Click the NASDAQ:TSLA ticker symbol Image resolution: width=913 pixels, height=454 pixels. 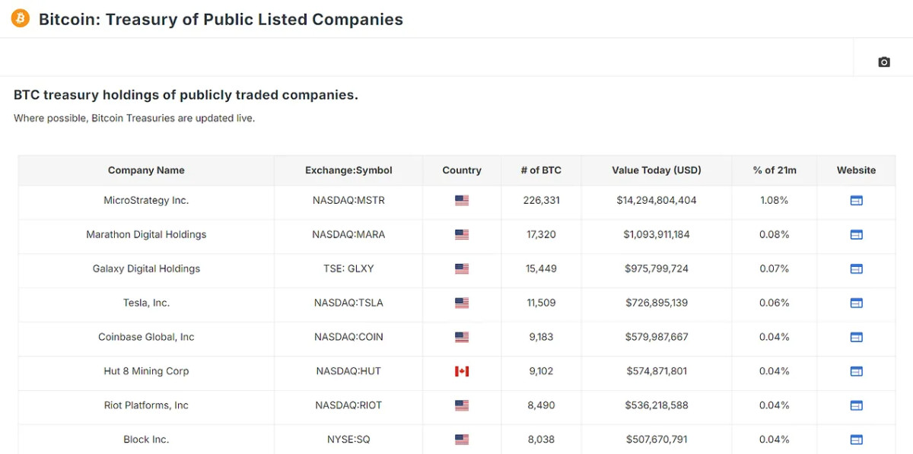[348, 303]
